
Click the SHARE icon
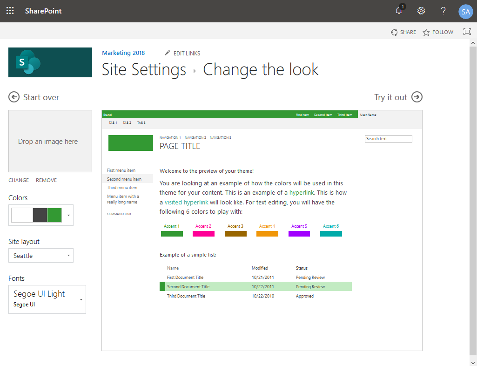point(395,32)
